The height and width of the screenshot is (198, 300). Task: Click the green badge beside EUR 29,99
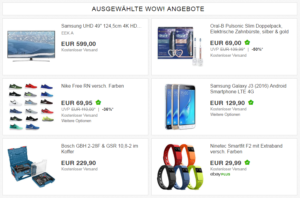[x=247, y=162]
